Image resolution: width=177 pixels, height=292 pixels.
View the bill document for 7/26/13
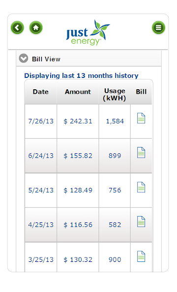(141, 118)
